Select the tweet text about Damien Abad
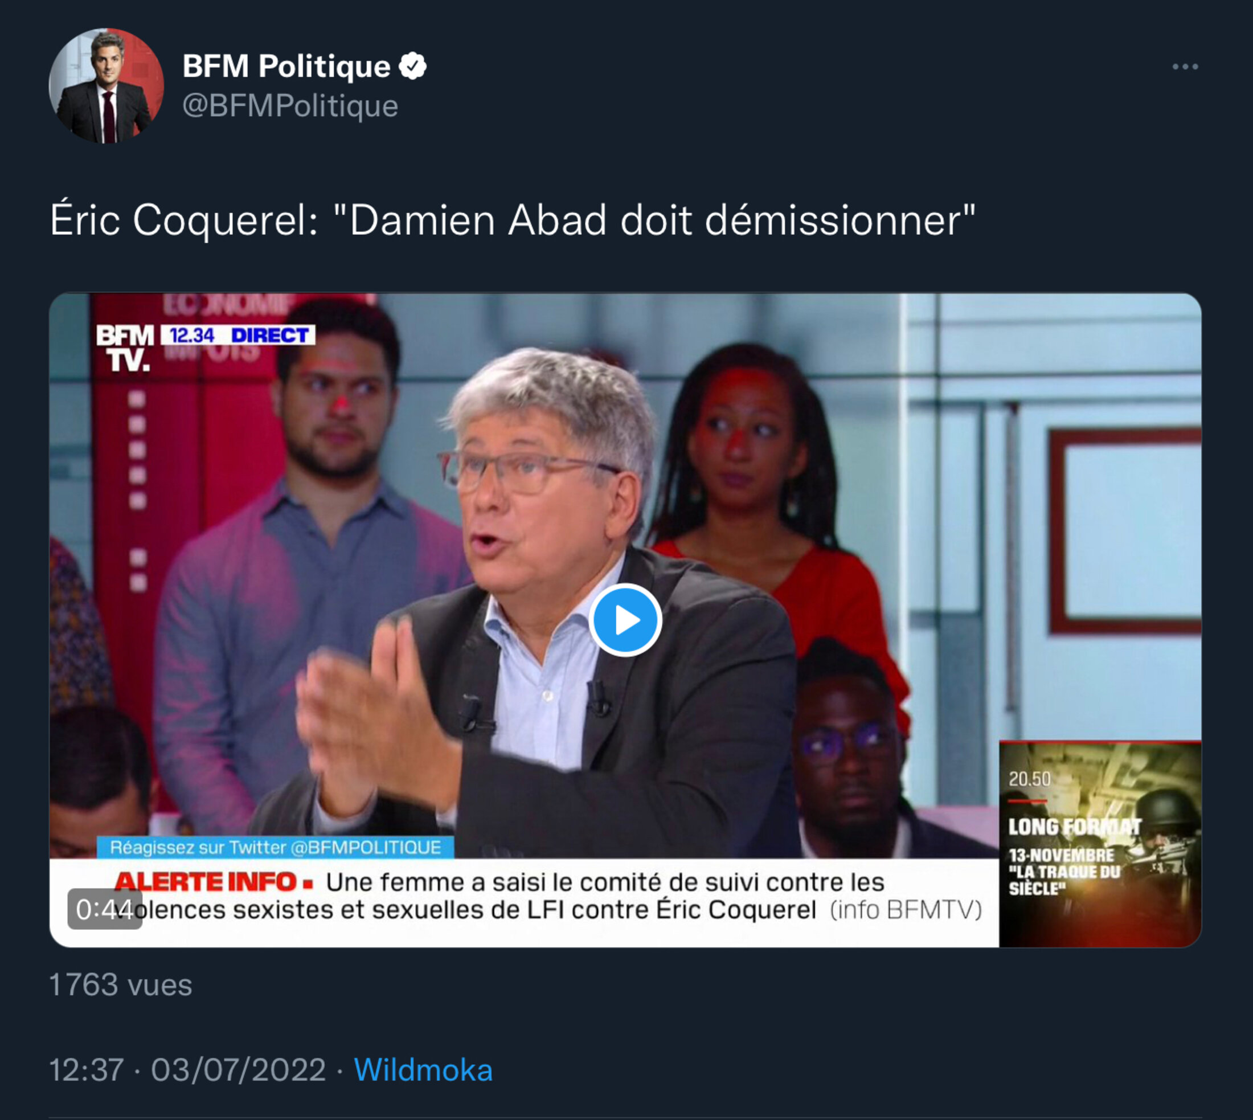The height and width of the screenshot is (1120, 1253). (513, 220)
